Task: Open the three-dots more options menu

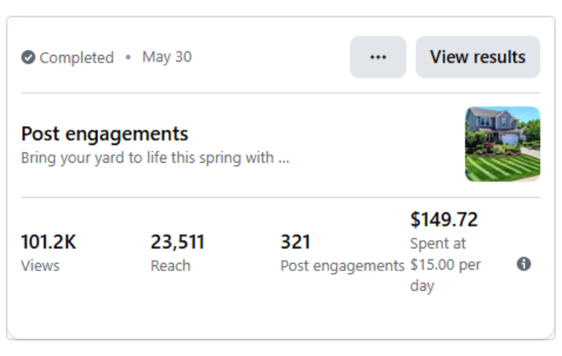Action: [378, 57]
